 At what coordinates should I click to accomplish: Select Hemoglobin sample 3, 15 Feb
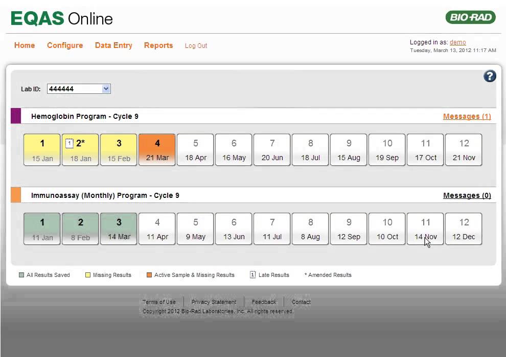[x=119, y=150]
